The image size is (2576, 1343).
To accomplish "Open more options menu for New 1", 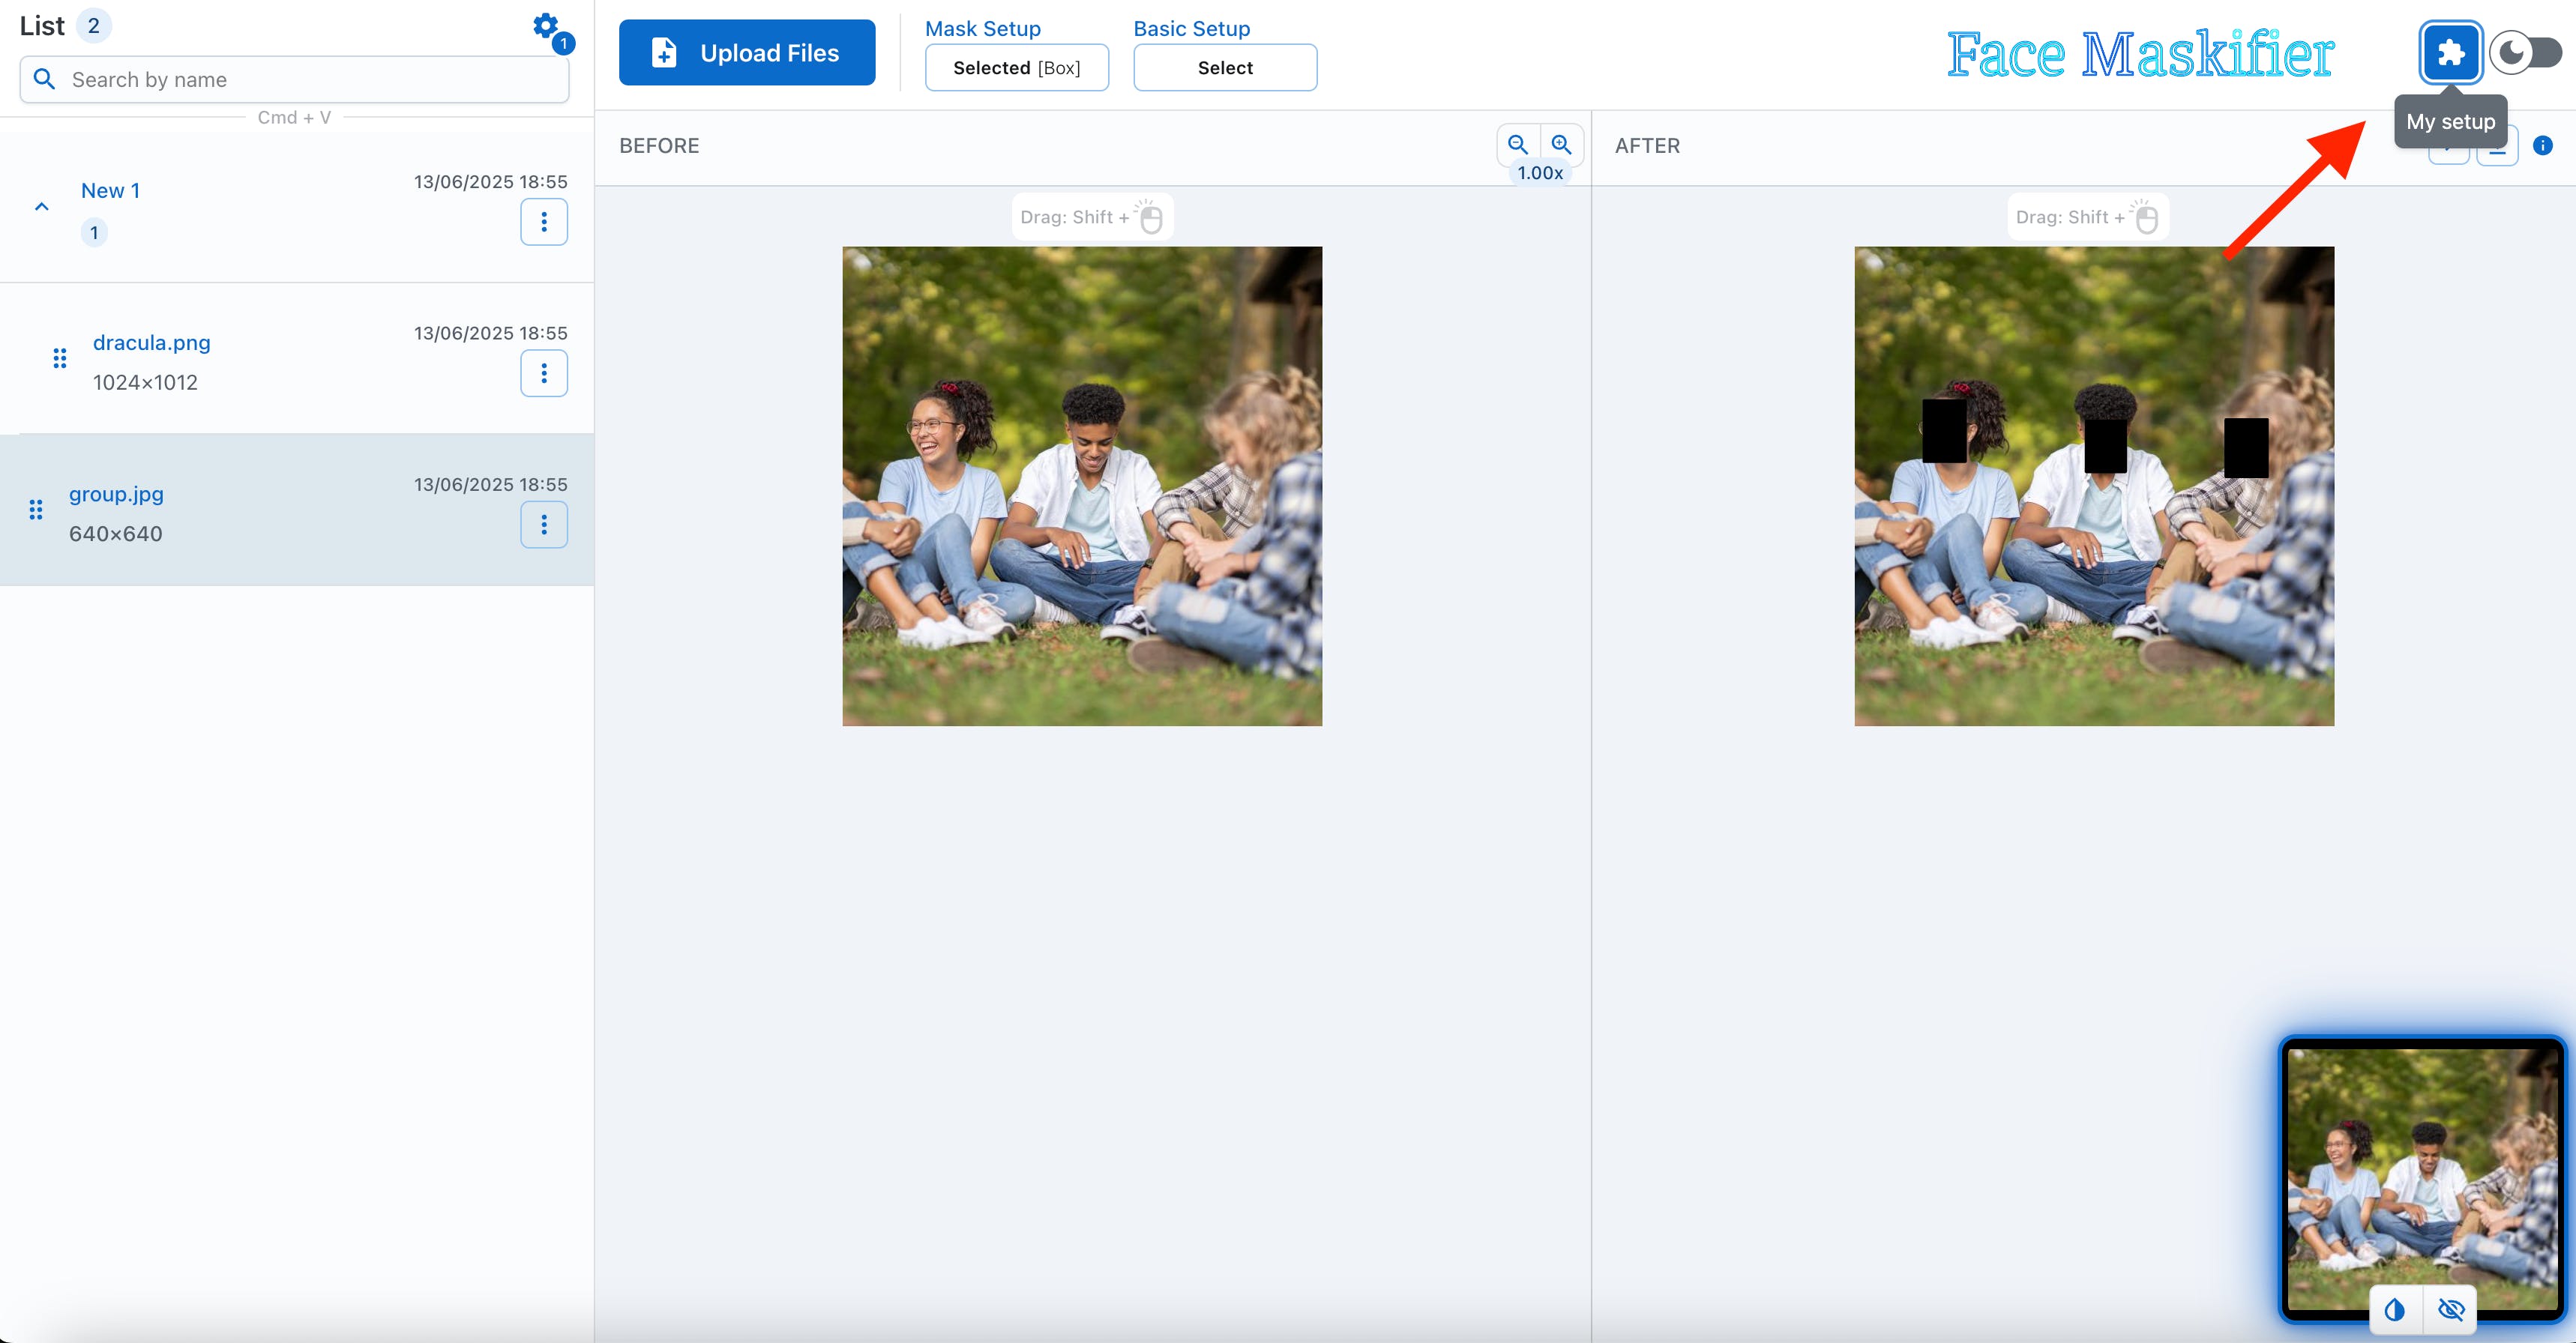I will (544, 222).
